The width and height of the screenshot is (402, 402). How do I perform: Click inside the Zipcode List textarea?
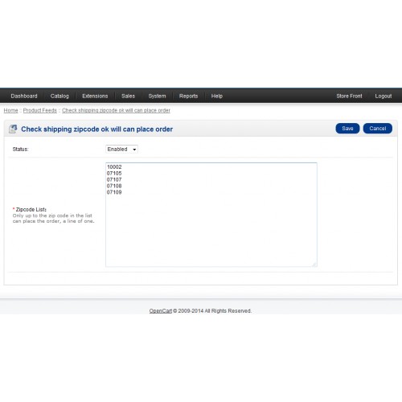pos(211,215)
